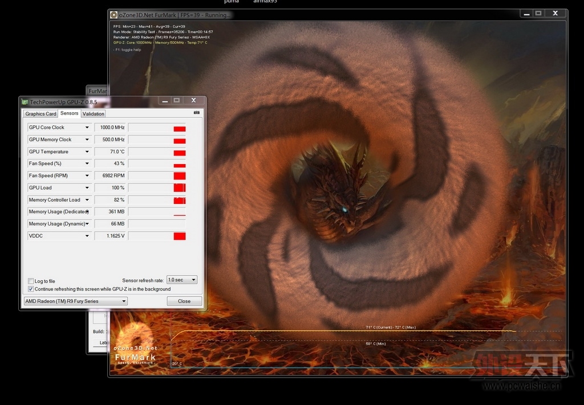Minimize the FurMark render window
The height and width of the screenshot is (405, 584).
pos(526,14)
